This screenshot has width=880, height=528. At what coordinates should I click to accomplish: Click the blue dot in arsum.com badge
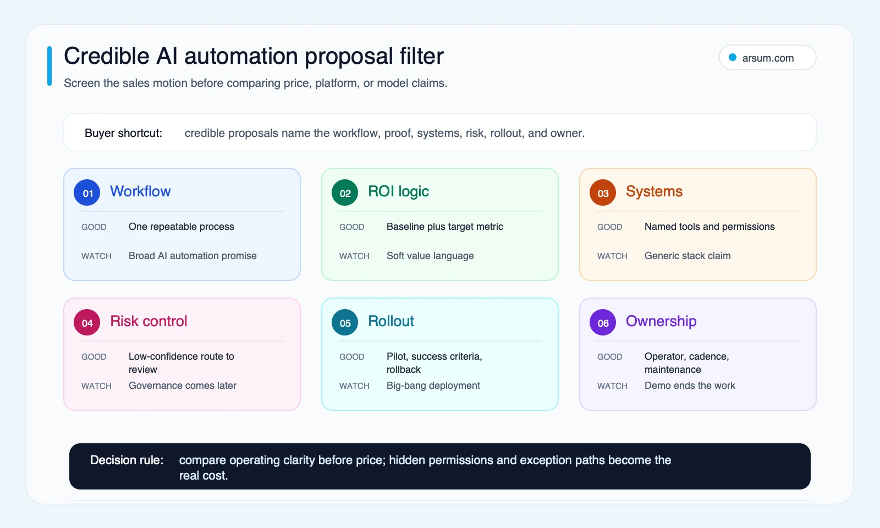coord(733,57)
